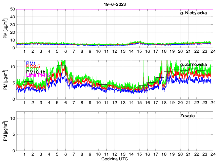
Task: Click the Zawale station label
Action: pyautogui.click(x=189, y=116)
